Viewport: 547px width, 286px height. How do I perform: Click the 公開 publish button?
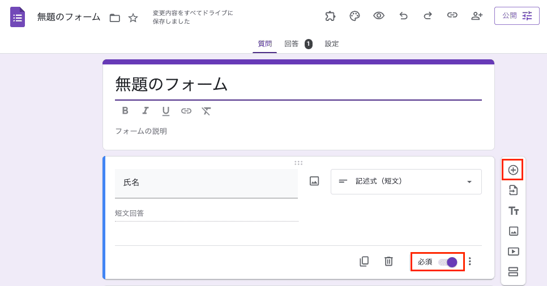click(x=516, y=16)
